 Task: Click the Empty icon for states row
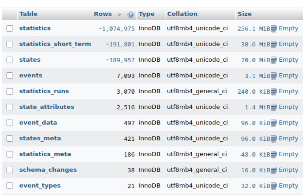pyautogui.click(x=274, y=60)
